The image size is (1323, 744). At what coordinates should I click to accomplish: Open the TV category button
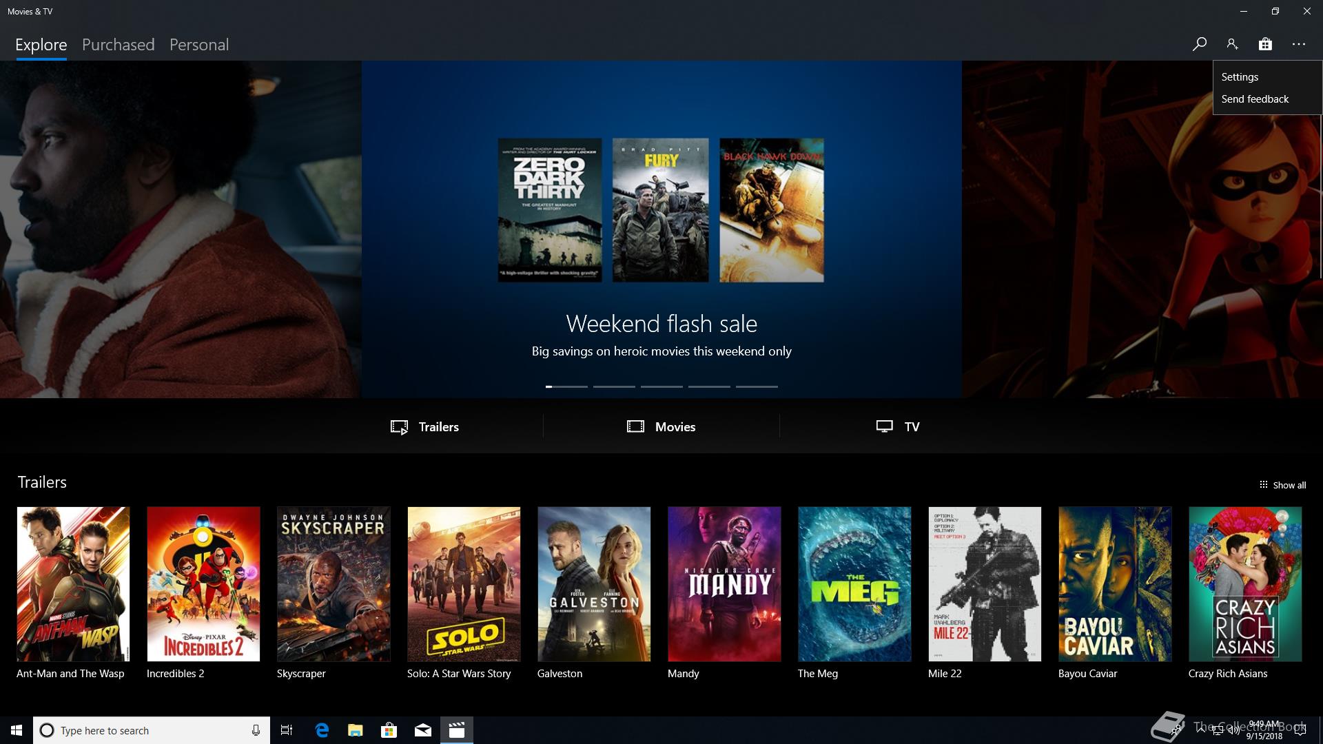click(x=897, y=426)
